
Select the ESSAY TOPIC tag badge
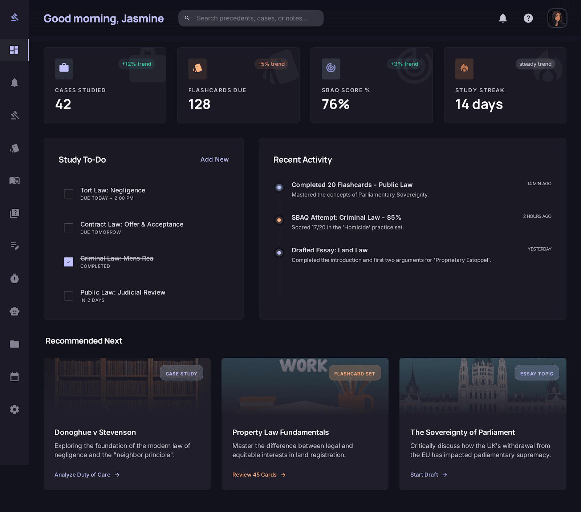point(537,373)
